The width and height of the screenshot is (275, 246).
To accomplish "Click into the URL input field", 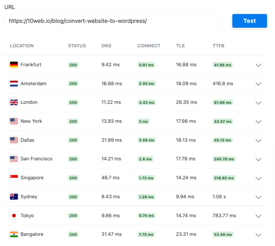I will 113,21.
